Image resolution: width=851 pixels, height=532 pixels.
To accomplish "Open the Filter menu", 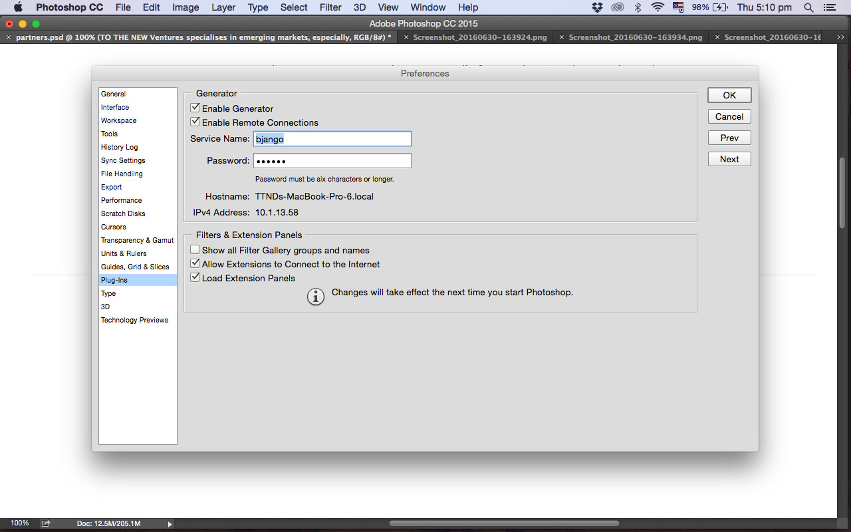I will click(330, 7).
